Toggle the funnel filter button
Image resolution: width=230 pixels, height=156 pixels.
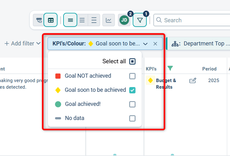140,20
